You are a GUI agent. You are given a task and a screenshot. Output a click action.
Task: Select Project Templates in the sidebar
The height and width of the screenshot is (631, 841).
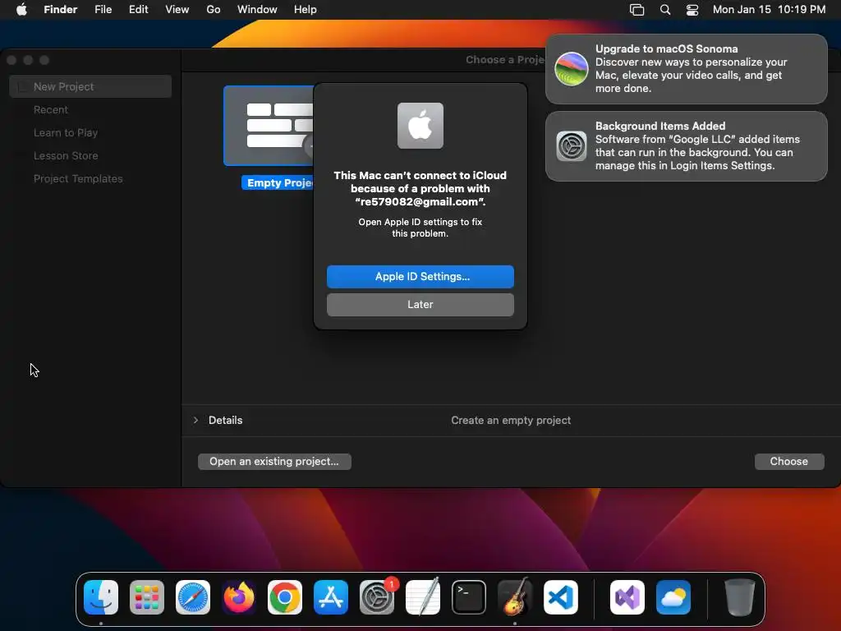point(90,178)
